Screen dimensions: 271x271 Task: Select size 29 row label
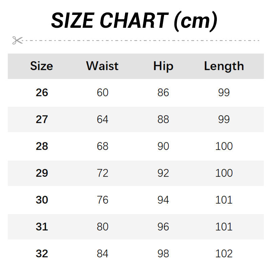pyautogui.click(x=42, y=173)
